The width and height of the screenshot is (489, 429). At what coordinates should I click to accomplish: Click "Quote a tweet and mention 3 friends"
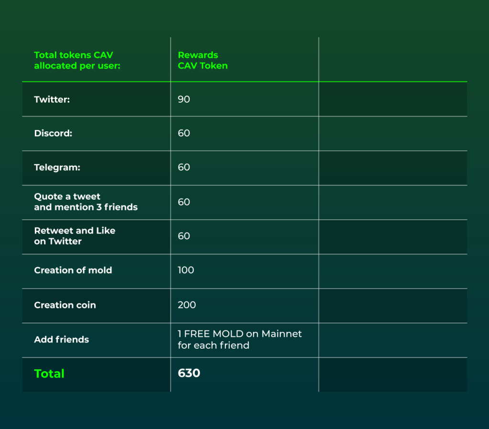pyautogui.click(x=85, y=202)
